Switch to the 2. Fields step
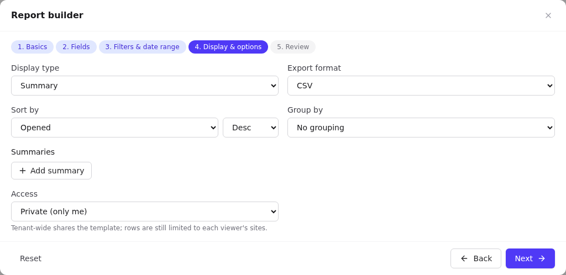566x275 pixels. click(x=76, y=47)
